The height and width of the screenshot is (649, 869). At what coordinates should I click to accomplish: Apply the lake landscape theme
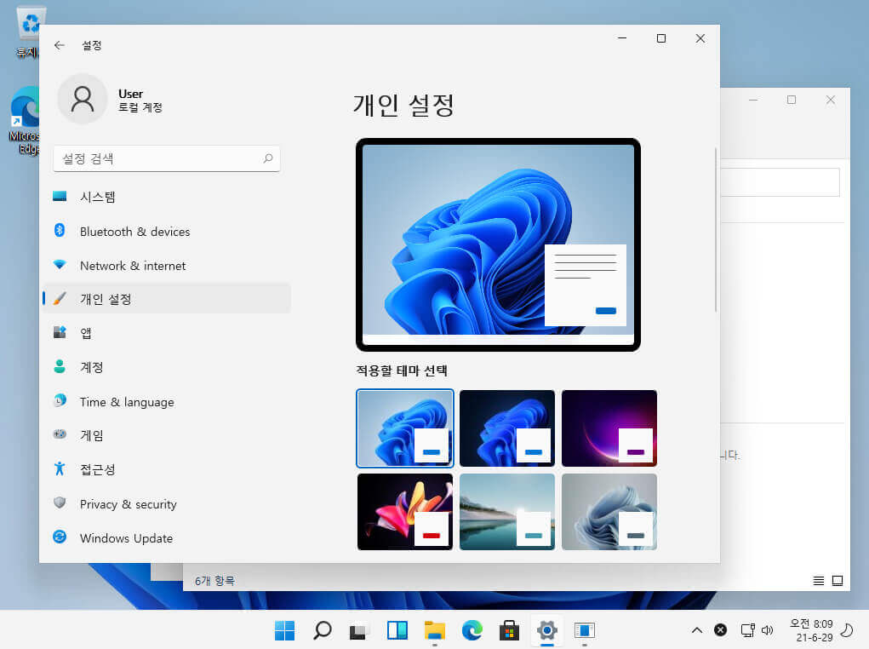click(x=507, y=511)
